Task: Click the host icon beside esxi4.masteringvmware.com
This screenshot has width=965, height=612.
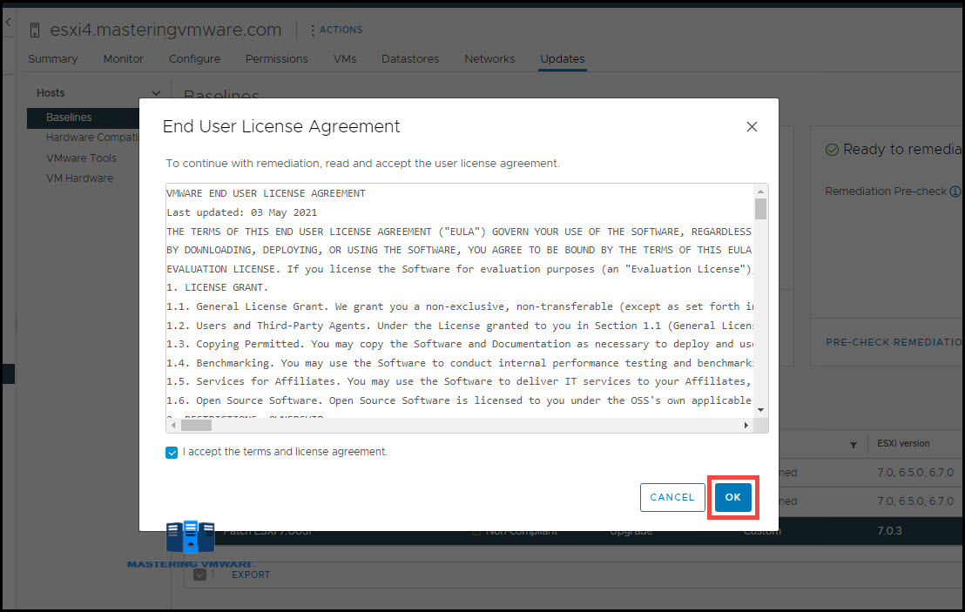Action: [34, 29]
